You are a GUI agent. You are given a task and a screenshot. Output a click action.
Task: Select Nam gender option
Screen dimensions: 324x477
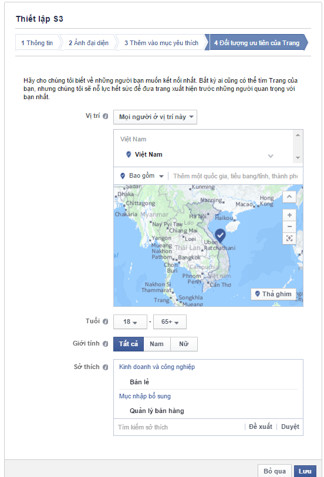tap(157, 344)
